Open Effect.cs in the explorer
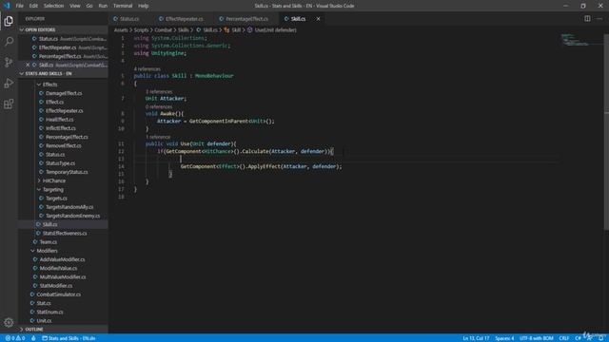Viewport: 609px width, 342px height. [55, 102]
